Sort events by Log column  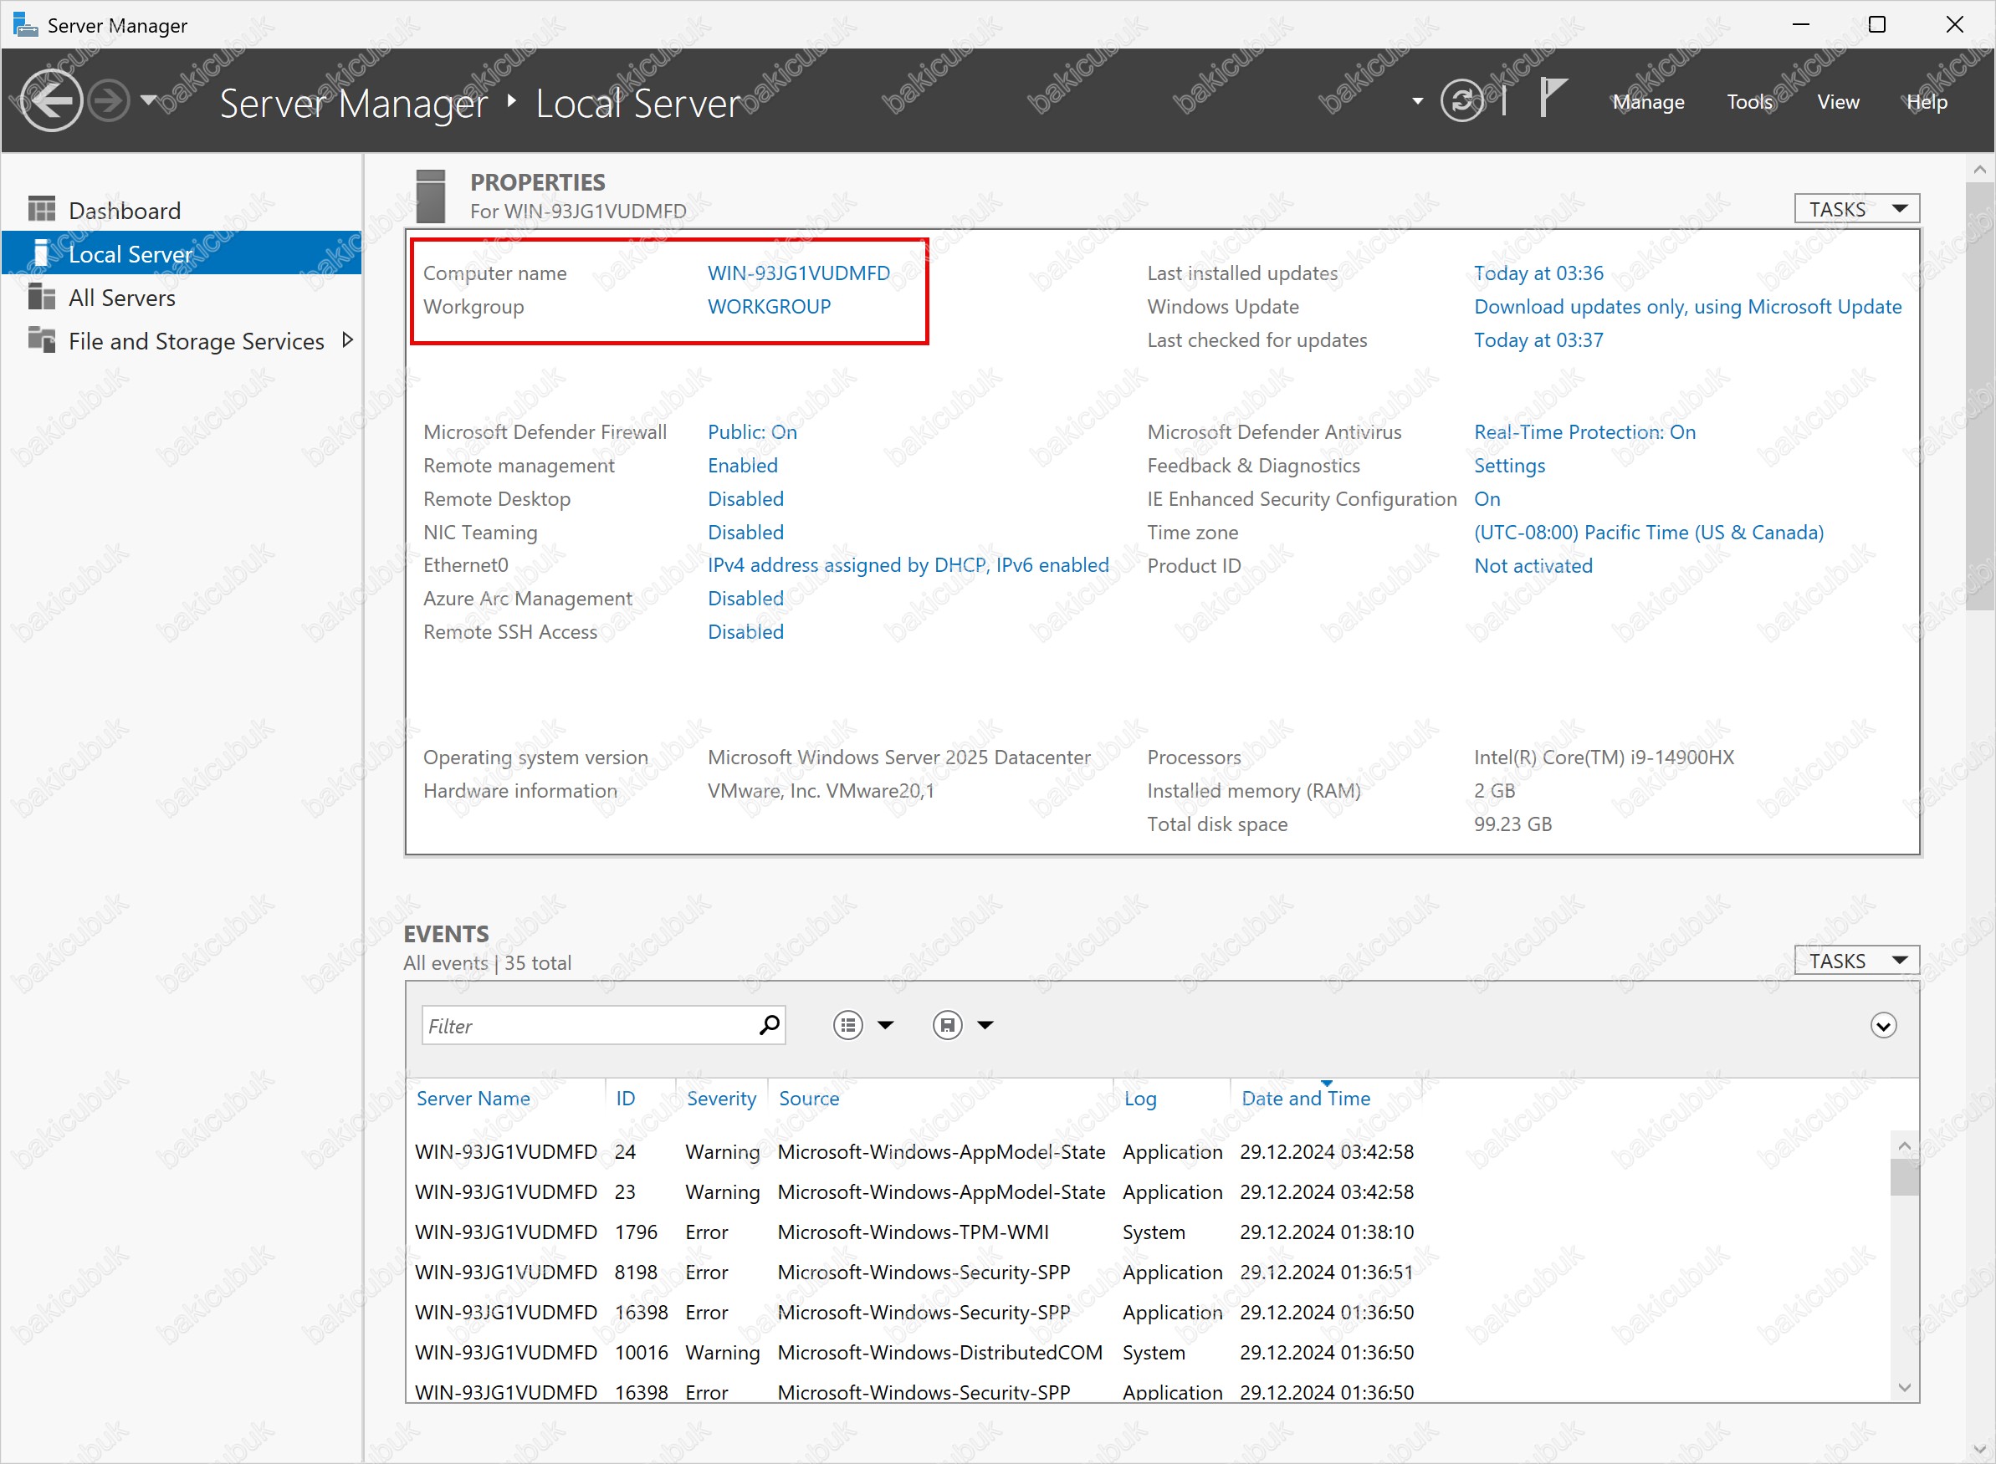[x=1139, y=1098]
